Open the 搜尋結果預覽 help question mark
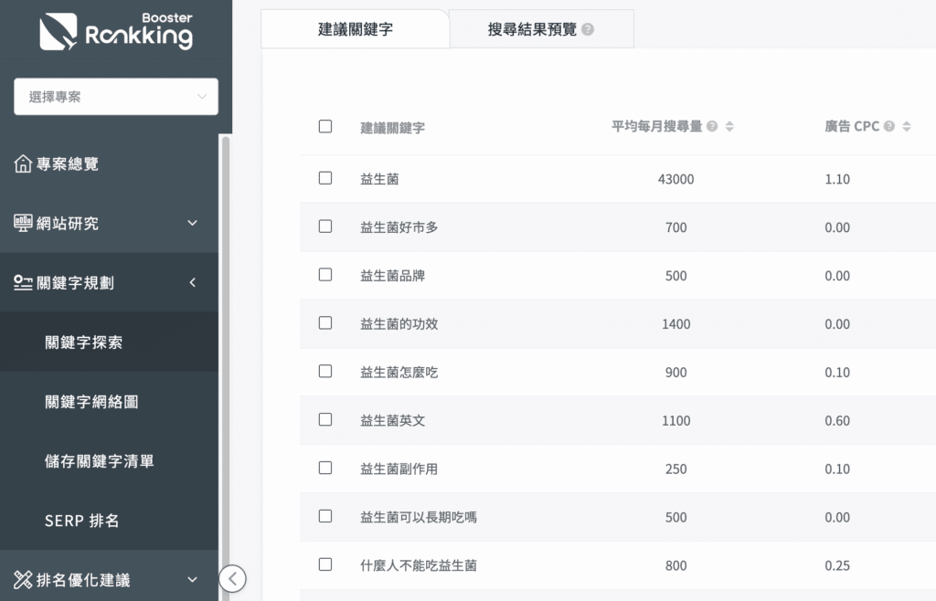This screenshot has width=936, height=601. pos(588,29)
